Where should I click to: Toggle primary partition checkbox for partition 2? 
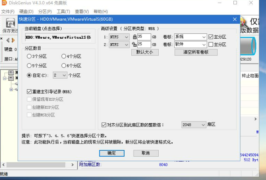click(211, 45)
